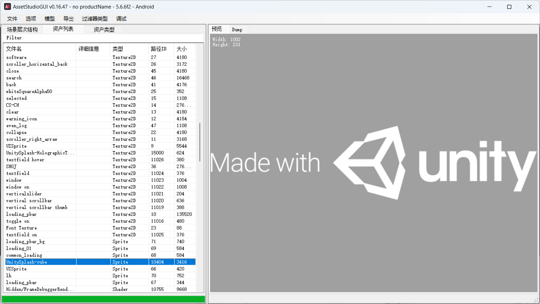Minimize the AssetStudioGUI window

(490, 7)
